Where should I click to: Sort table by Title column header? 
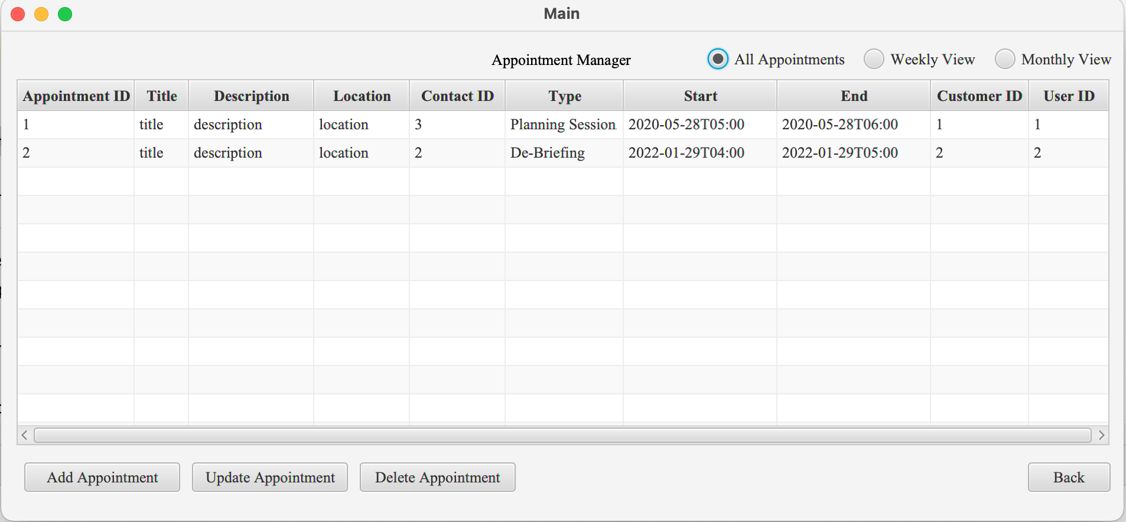click(162, 96)
